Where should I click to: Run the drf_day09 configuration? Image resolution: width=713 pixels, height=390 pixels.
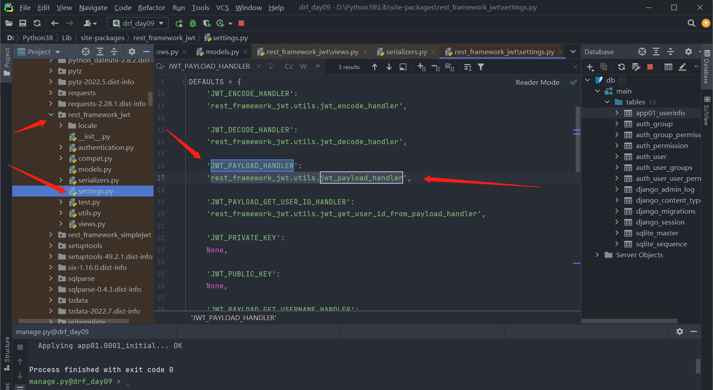click(x=179, y=23)
